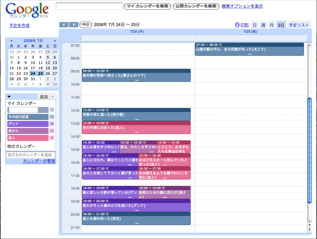Open options dropdown for 盗人 calendar
The height and width of the screenshot is (239, 317).
tap(52, 138)
